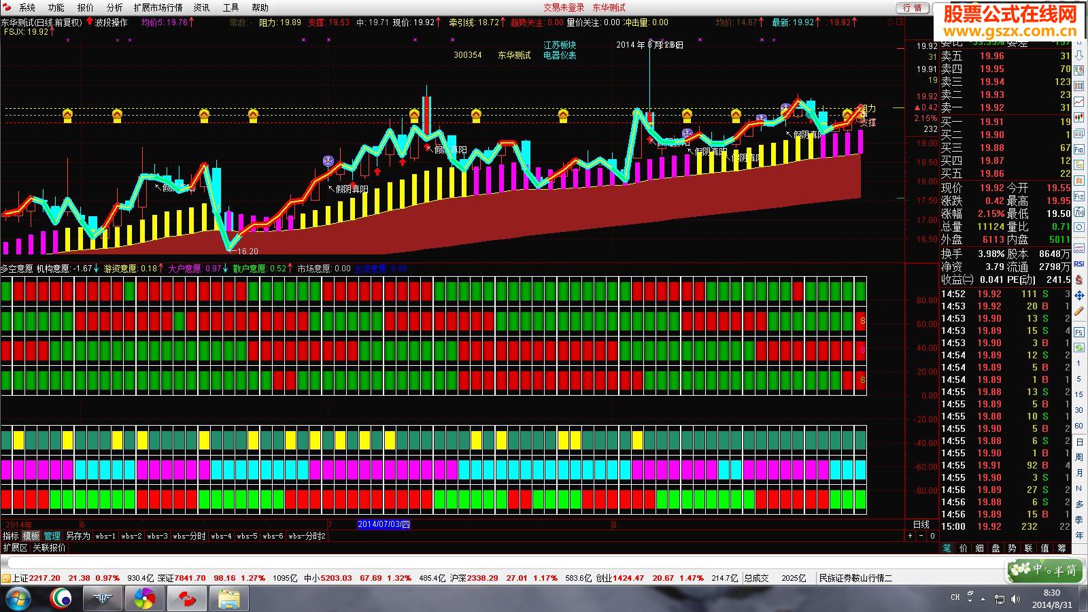Viewport: 1088px width, 612px height.
Task: Click the blue four-way move arrows icon
Action: (1079, 295)
